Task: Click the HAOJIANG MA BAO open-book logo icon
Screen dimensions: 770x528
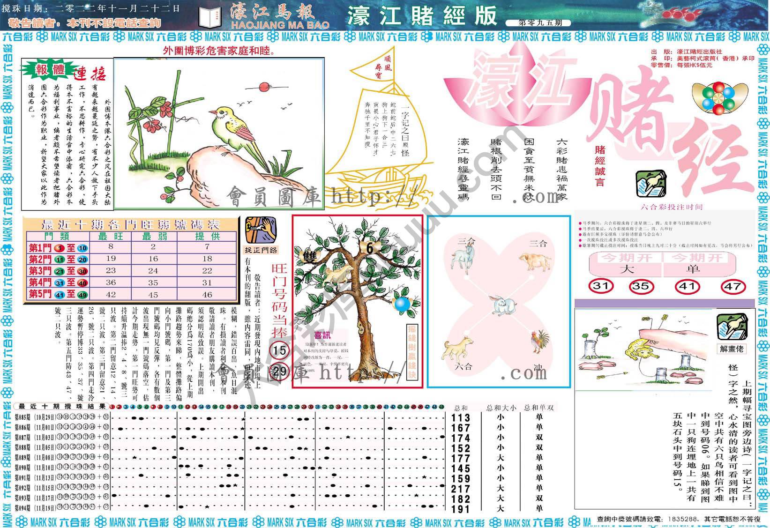Action: 209,15
